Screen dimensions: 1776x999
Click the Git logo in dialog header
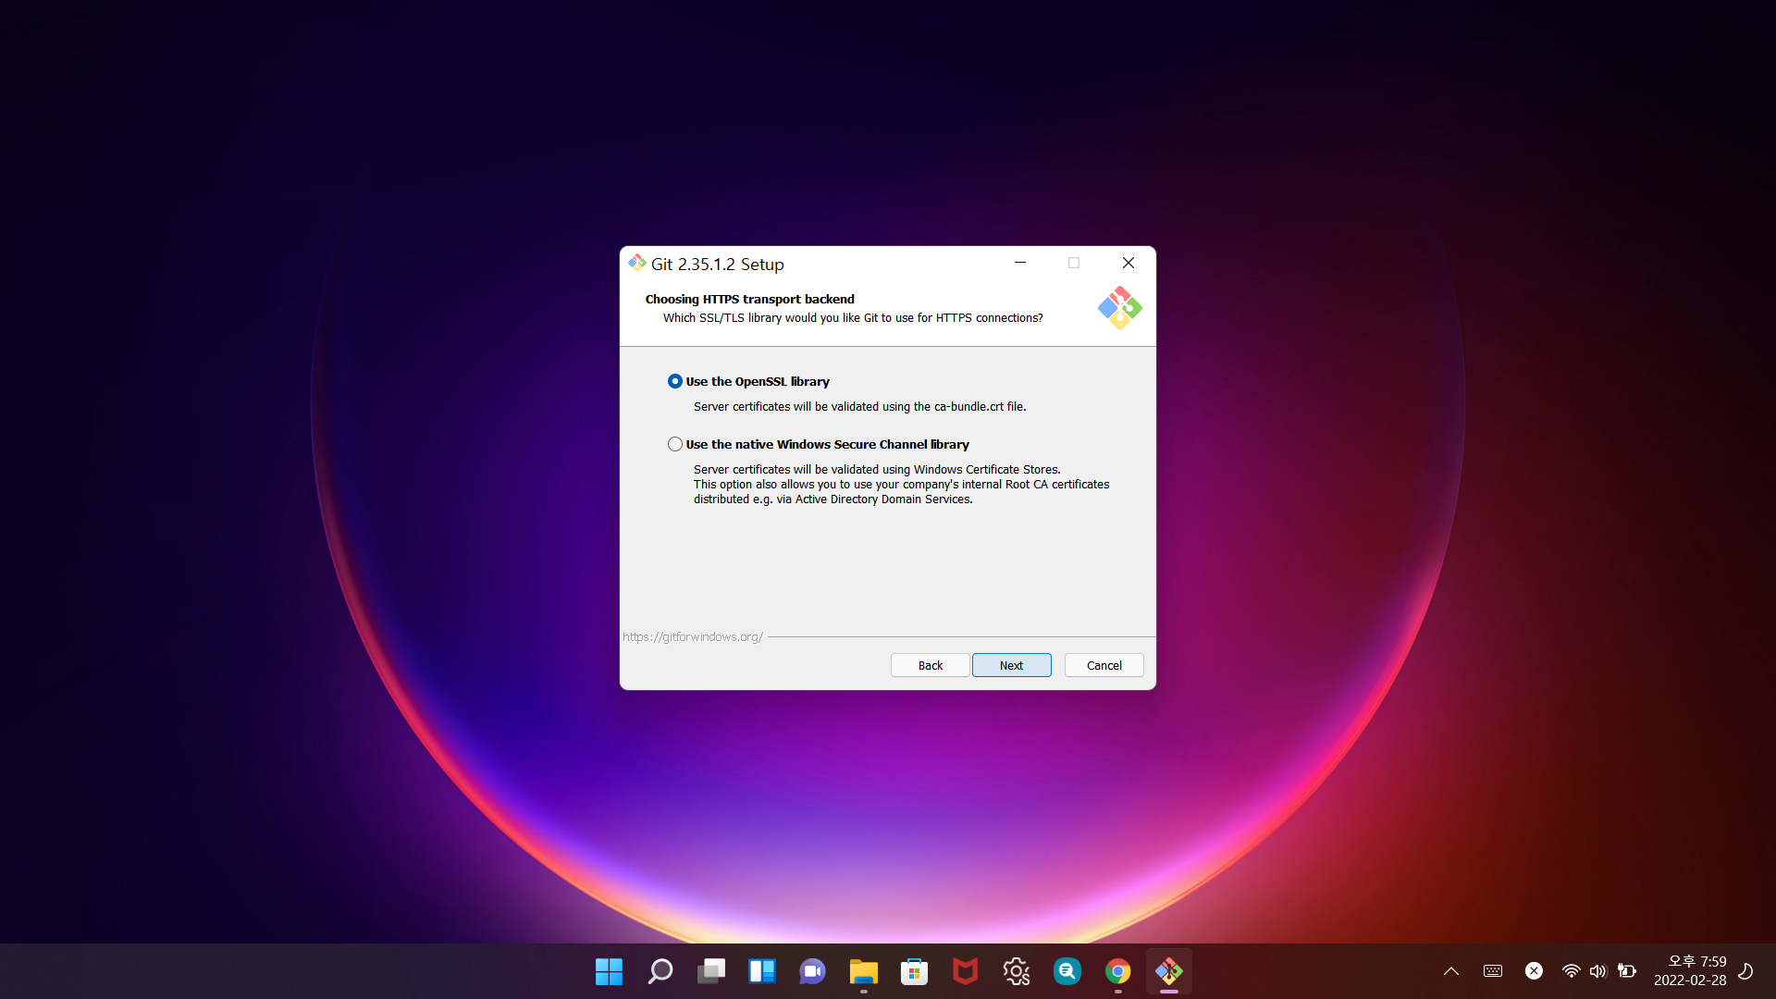(1119, 308)
